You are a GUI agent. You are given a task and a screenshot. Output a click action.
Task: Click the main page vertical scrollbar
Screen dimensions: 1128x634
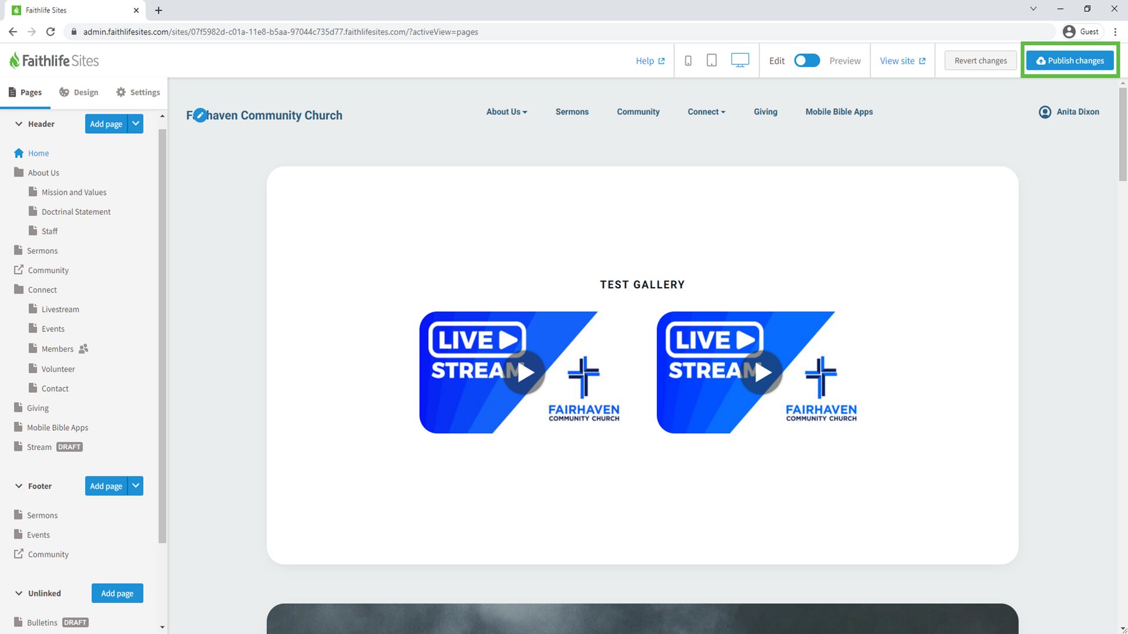(x=1123, y=135)
